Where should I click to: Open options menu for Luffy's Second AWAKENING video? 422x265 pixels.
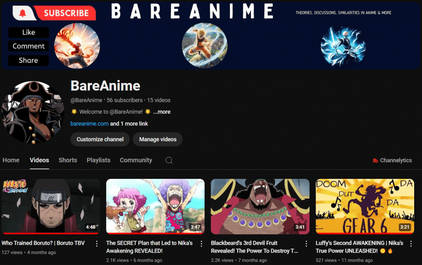click(411, 244)
